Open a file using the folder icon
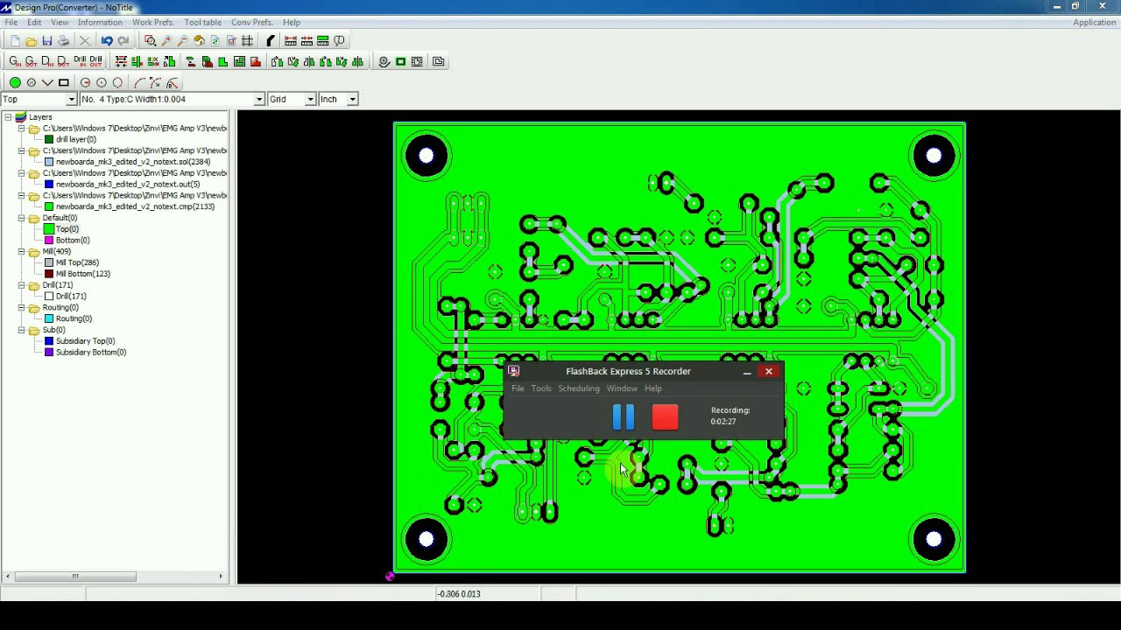The height and width of the screenshot is (630, 1121). 32,41
